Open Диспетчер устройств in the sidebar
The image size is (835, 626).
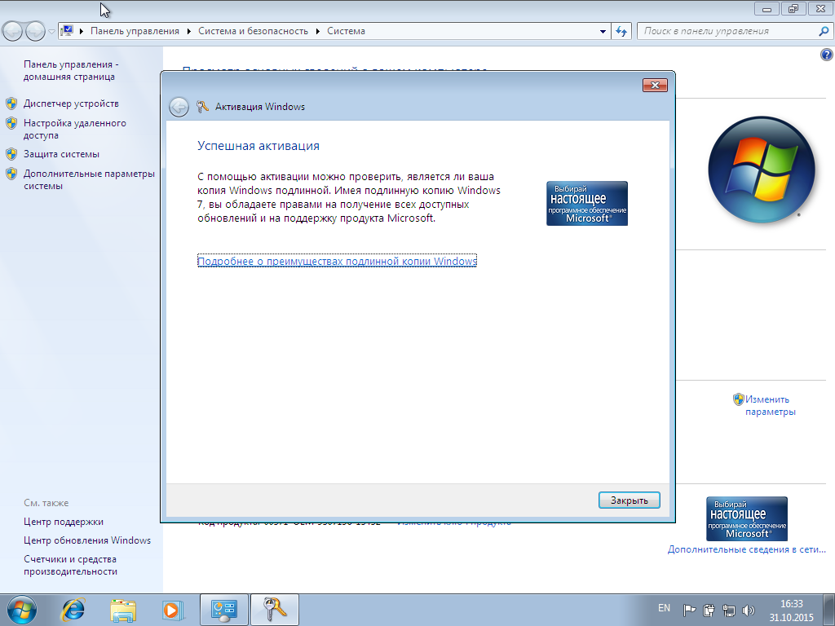pyautogui.click(x=71, y=104)
